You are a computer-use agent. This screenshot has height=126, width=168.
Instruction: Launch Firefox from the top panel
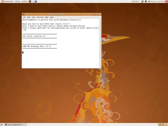point(30,1)
